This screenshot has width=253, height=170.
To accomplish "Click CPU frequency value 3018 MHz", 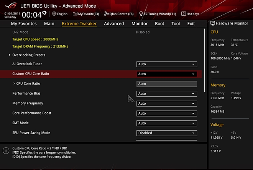I will click(x=217, y=45).
